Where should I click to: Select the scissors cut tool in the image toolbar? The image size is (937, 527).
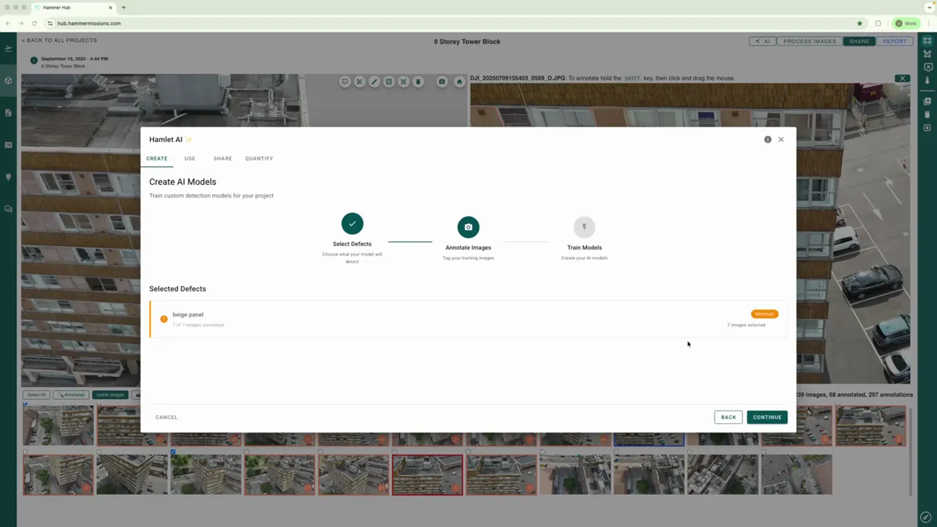359,81
